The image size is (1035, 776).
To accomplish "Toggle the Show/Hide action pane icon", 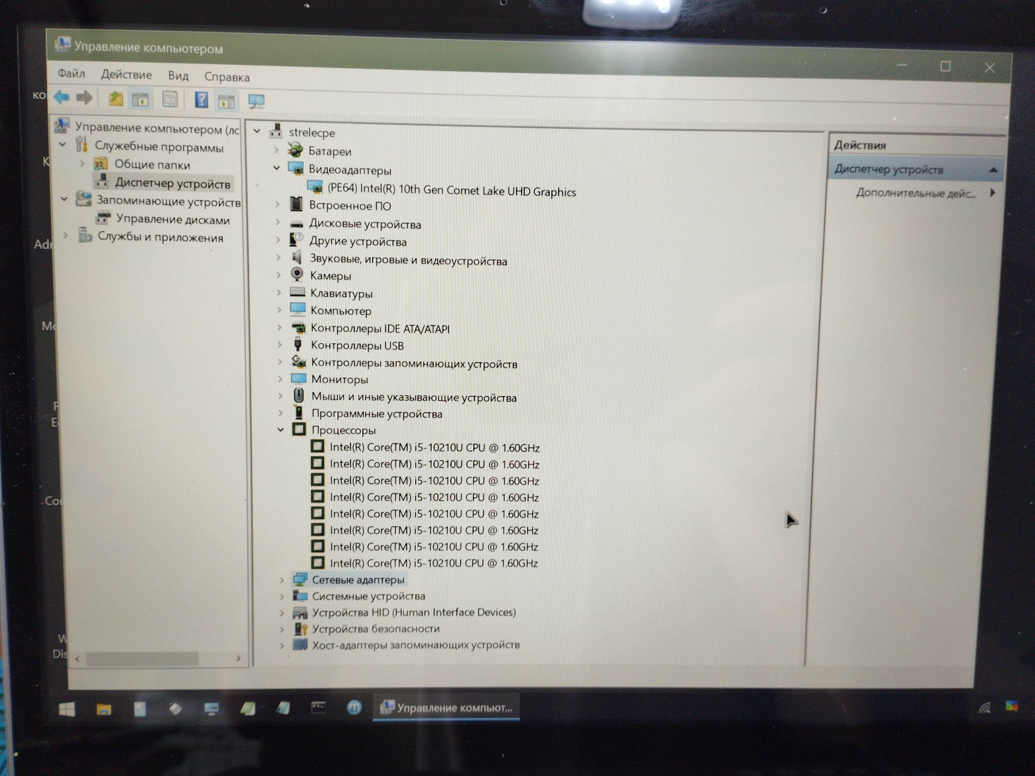I will coord(226,101).
